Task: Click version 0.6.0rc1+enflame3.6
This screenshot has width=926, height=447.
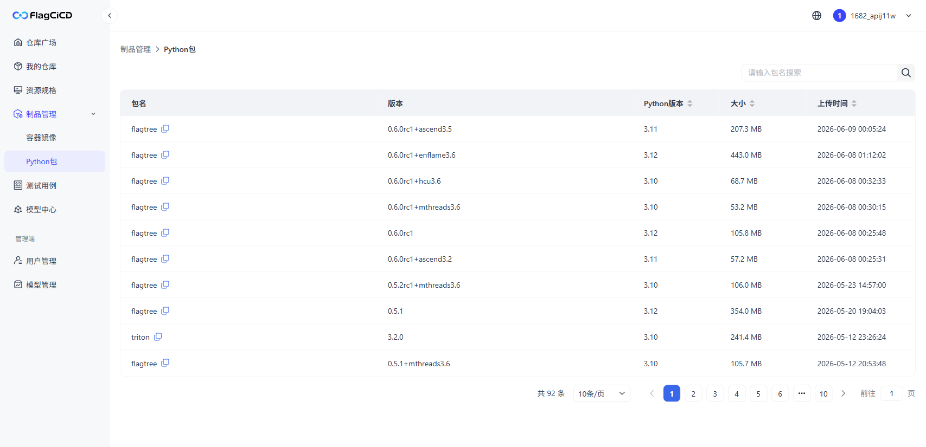Action: click(422, 155)
